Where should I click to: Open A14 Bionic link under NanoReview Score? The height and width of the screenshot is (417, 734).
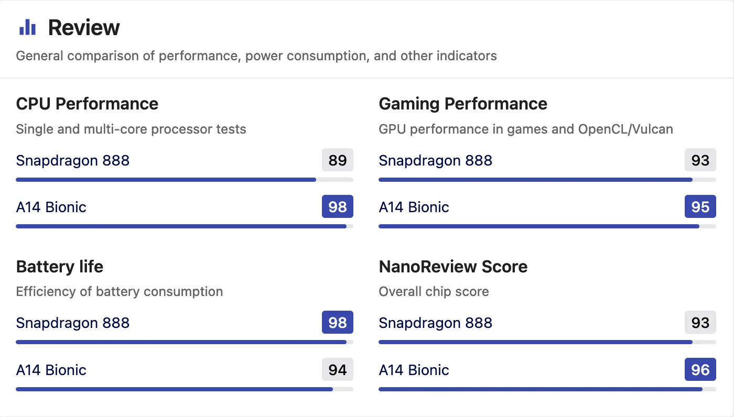(414, 370)
